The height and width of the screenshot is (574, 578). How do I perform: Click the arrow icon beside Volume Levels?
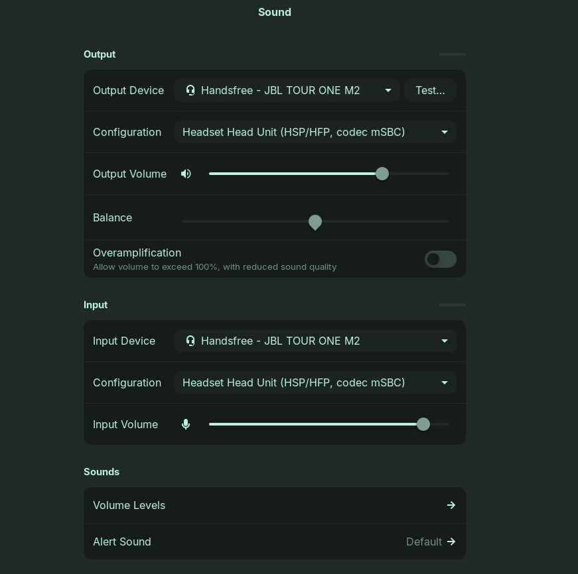451,505
